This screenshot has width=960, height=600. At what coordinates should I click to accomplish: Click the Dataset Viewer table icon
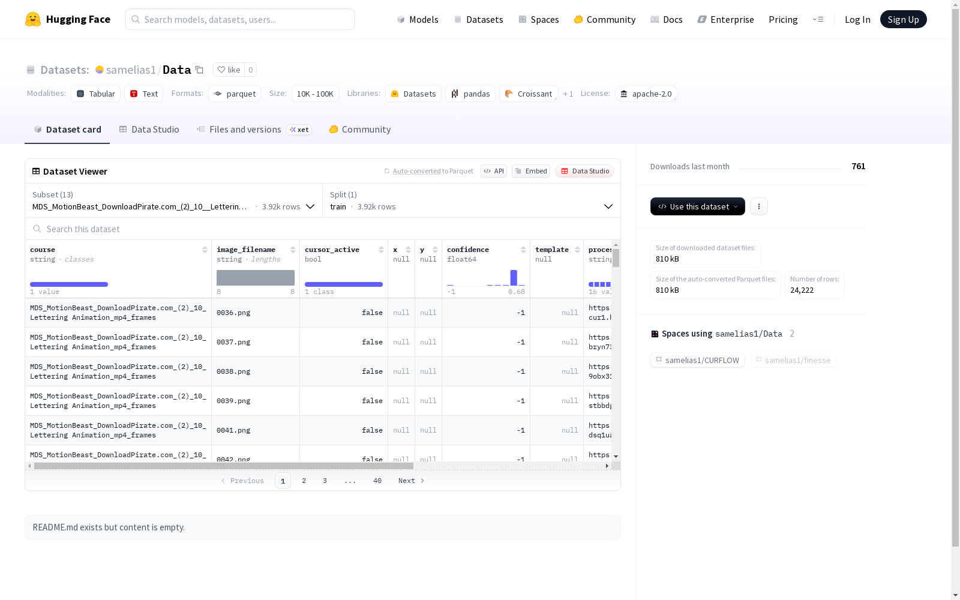(x=36, y=171)
